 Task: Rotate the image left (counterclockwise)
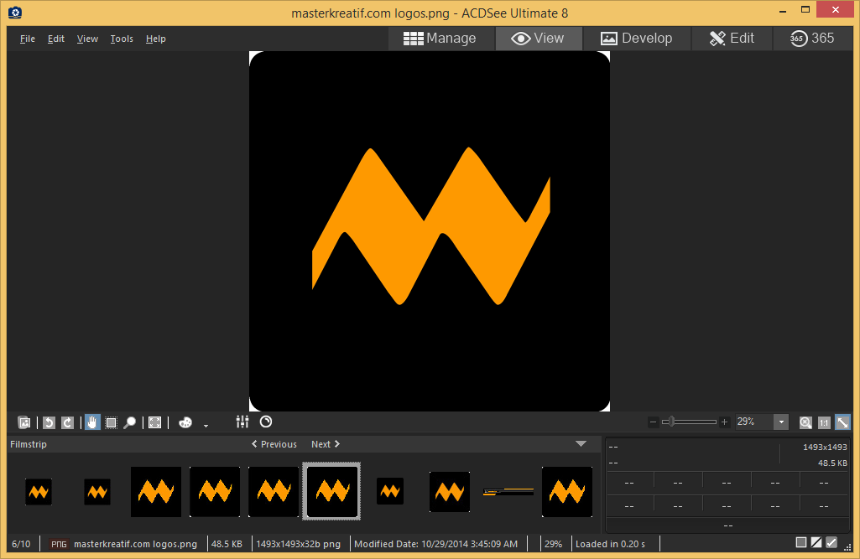50,422
